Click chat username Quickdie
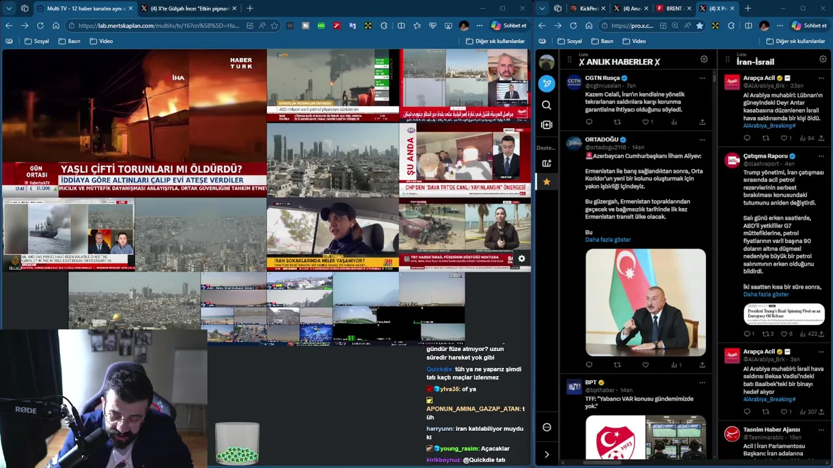This screenshot has width=833, height=468. tap(439, 369)
